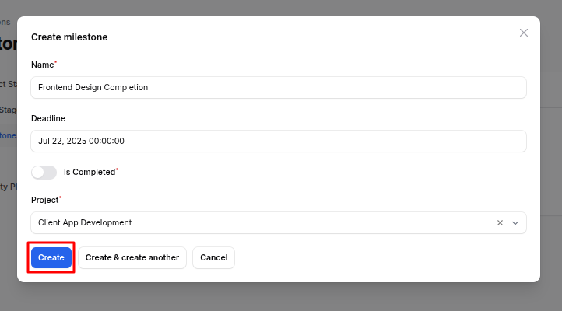Image resolution: width=562 pixels, height=311 pixels.
Task: Click the Name field label
Action: pyautogui.click(x=43, y=65)
